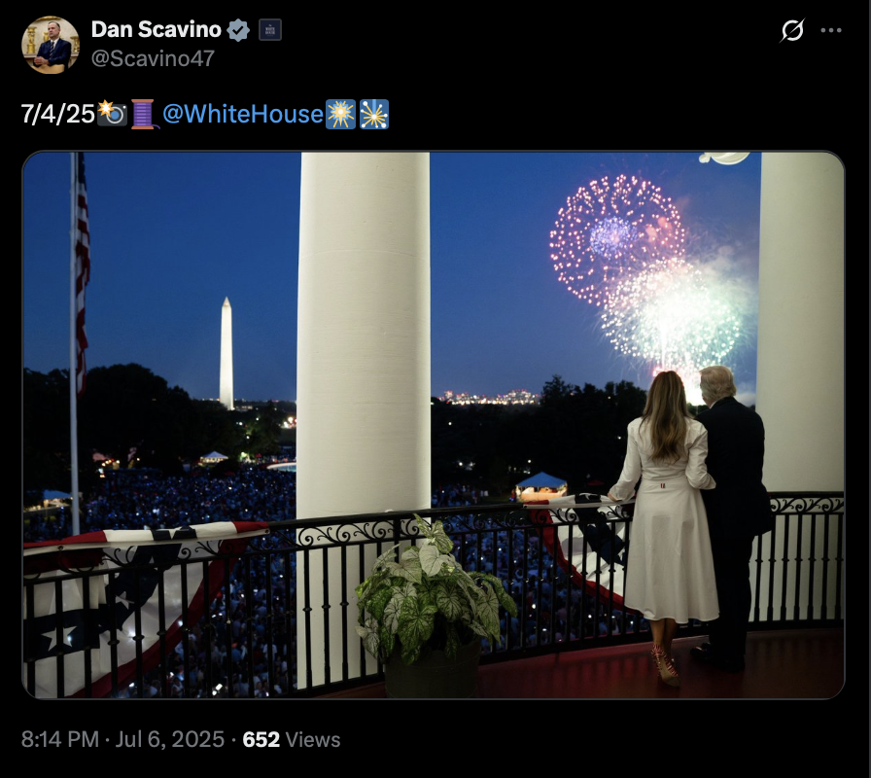Click the White House affiliation badge
871x778 pixels.
coord(270,30)
